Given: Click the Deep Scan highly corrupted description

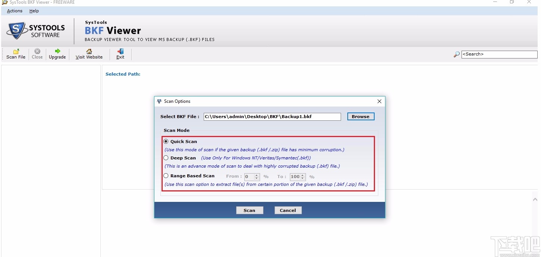Looking at the screenshot, I should (x=252, y=166).
